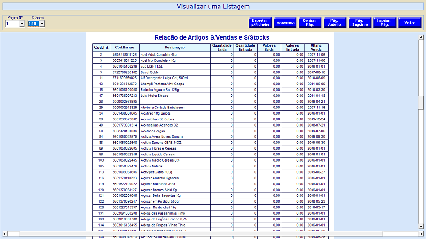Click the Ultima Venda column header
Viewport: 426px width, 239px height.
pos(316,47)
